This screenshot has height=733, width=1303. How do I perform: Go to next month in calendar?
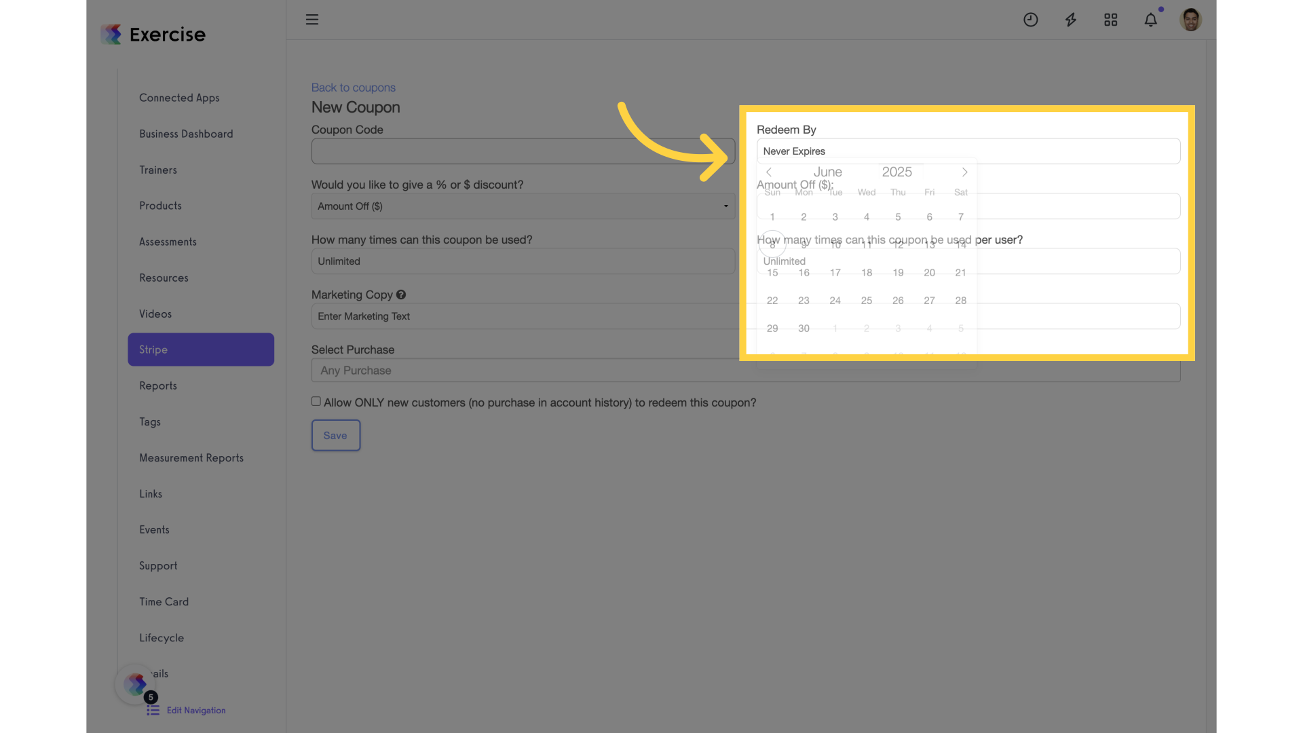pyautogui.click(x=964, y=172)
